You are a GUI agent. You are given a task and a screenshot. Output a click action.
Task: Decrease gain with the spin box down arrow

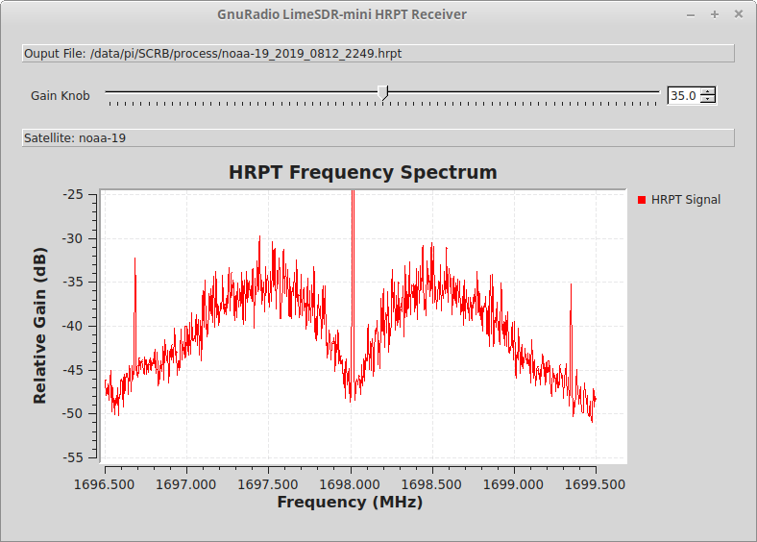[x=708, y=100]
